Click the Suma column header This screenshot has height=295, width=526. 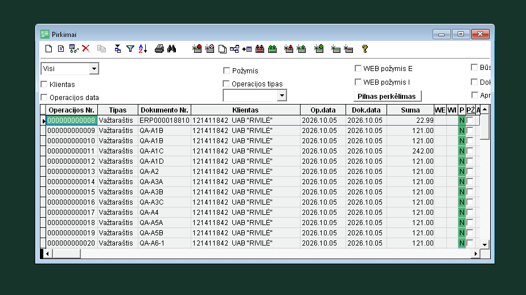(x=410, y=110)
